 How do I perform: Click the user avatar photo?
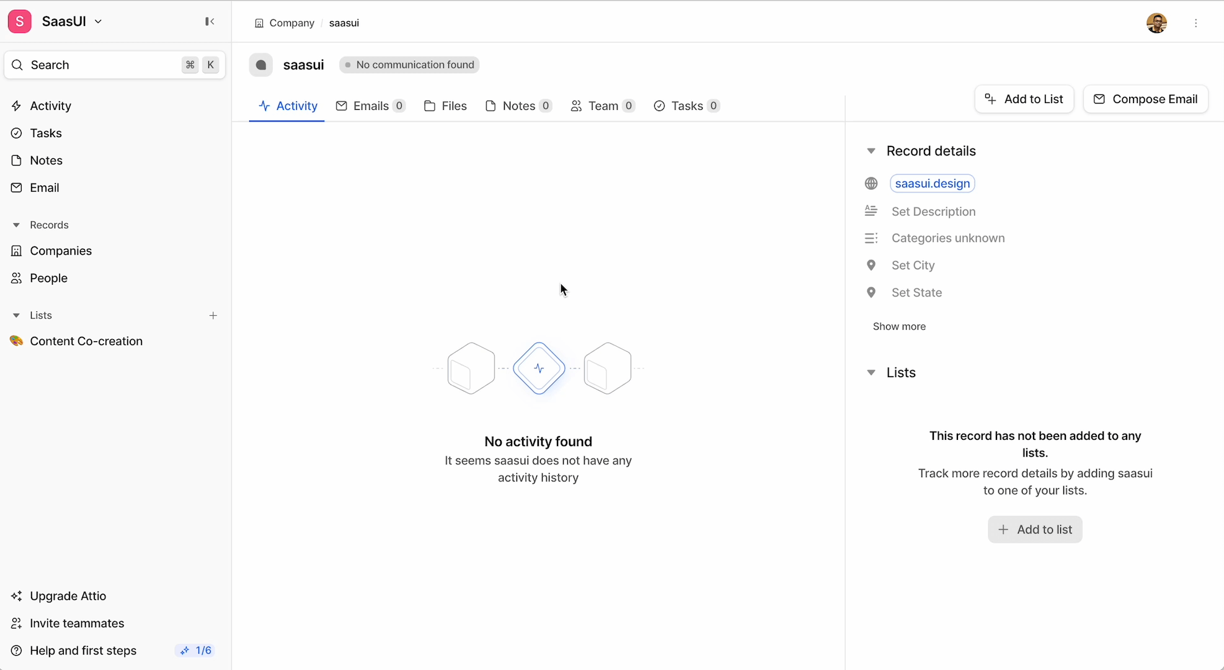(1156, 23)
